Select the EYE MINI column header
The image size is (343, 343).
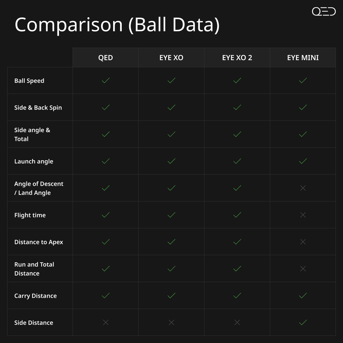point(303,57)
